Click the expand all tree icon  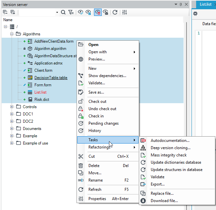[13, 12]
